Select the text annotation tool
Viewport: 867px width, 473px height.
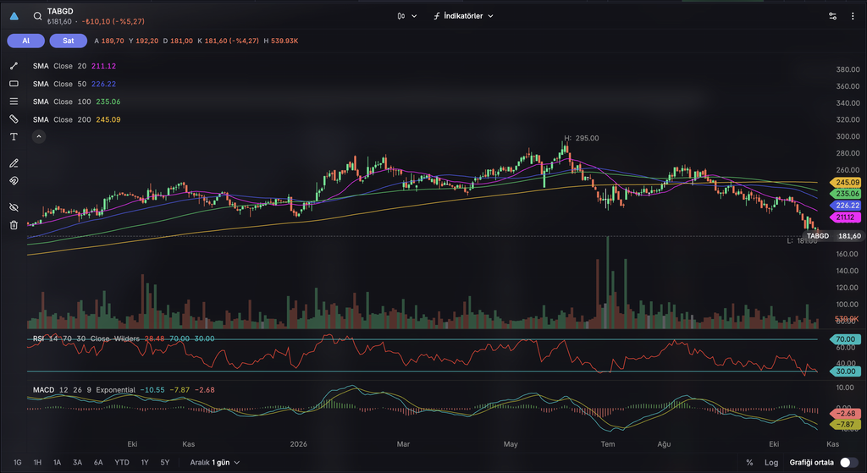(14, 136)
